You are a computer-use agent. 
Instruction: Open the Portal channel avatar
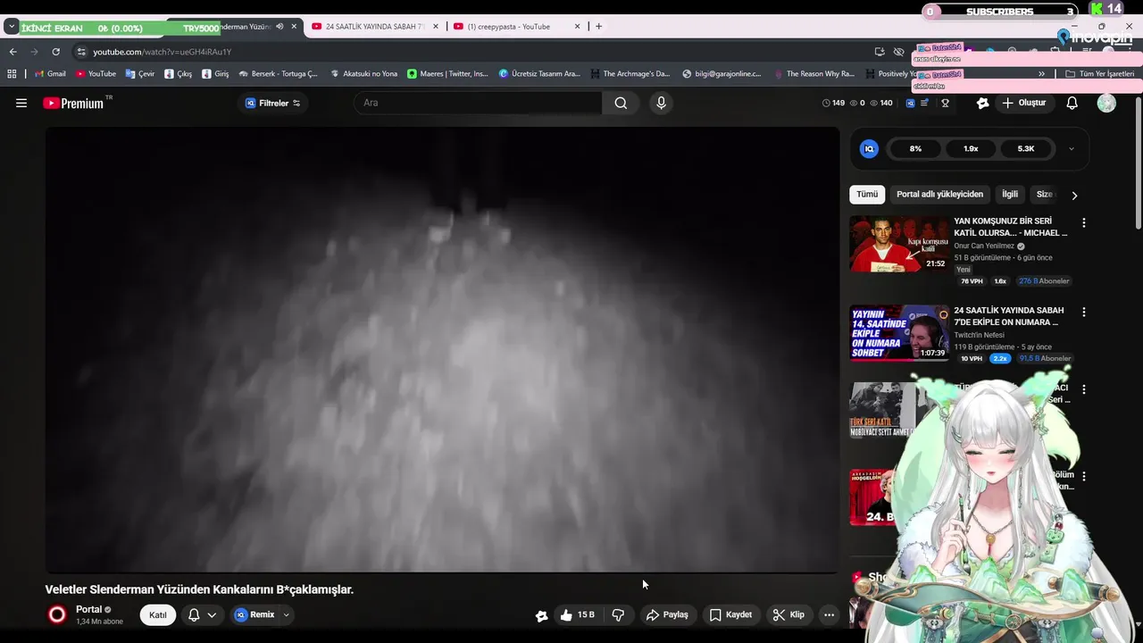pyautogui.click(x=57, y=614)
